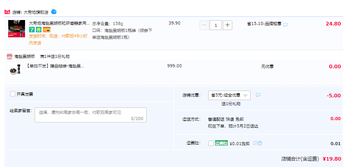Click the 满1件送1份礼物 promotion text

[55, 56]
